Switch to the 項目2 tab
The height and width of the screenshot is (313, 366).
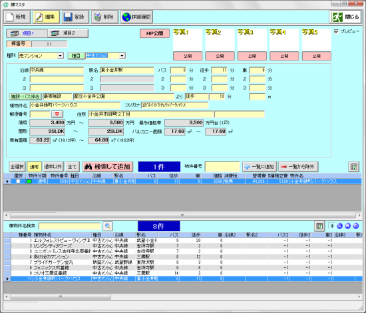click(x=68, y=33)
